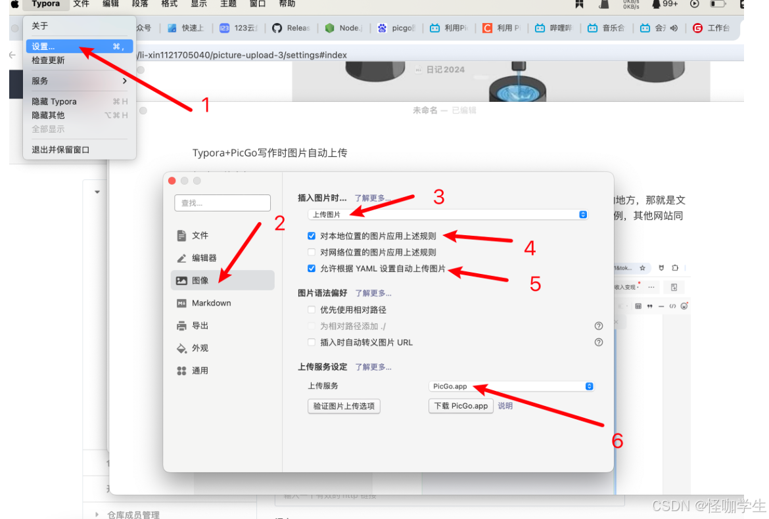Click the 设置... menu item
The height and width of the screenshot is (519, 769).
pos(80,47)
